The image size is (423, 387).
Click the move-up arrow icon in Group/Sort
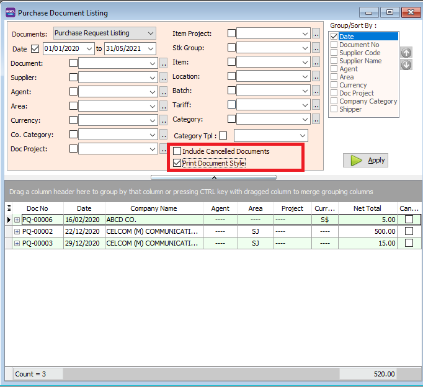pyautogui.click(x=406, y=53)
